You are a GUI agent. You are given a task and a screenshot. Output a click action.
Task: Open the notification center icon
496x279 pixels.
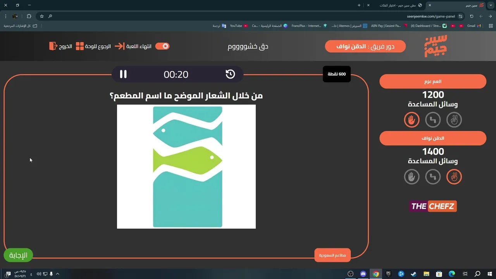point(8,274)
